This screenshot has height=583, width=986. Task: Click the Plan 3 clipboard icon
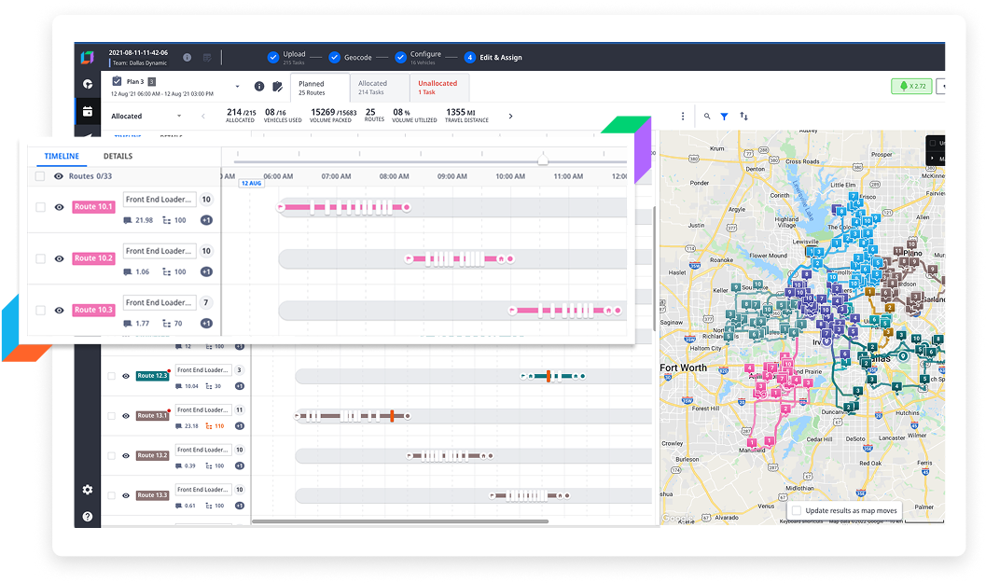(x=117, y=81)
